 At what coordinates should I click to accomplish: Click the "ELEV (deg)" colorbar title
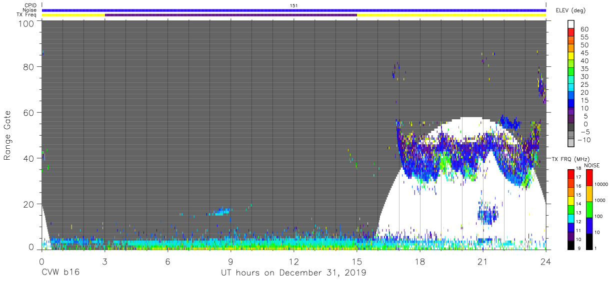tap(571, 10)
